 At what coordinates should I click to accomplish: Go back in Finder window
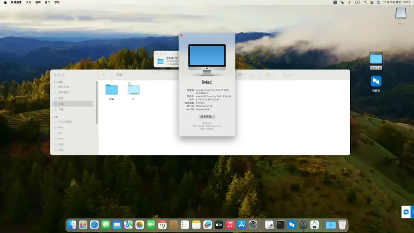tap(104, 75)
